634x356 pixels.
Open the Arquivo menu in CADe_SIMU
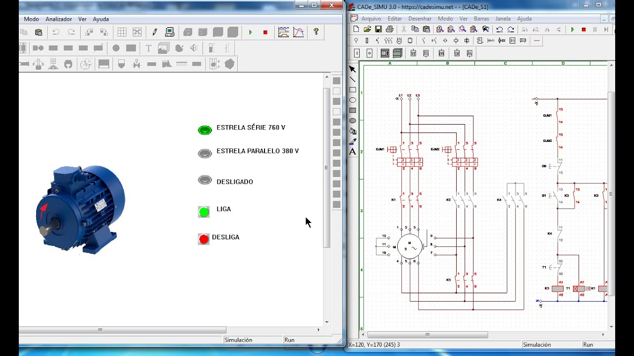point(371,19)
